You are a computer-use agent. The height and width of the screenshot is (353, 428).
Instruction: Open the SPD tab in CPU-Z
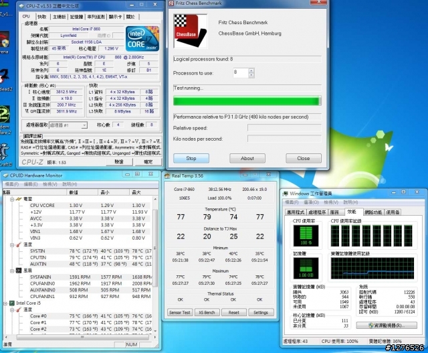[96, 17]
